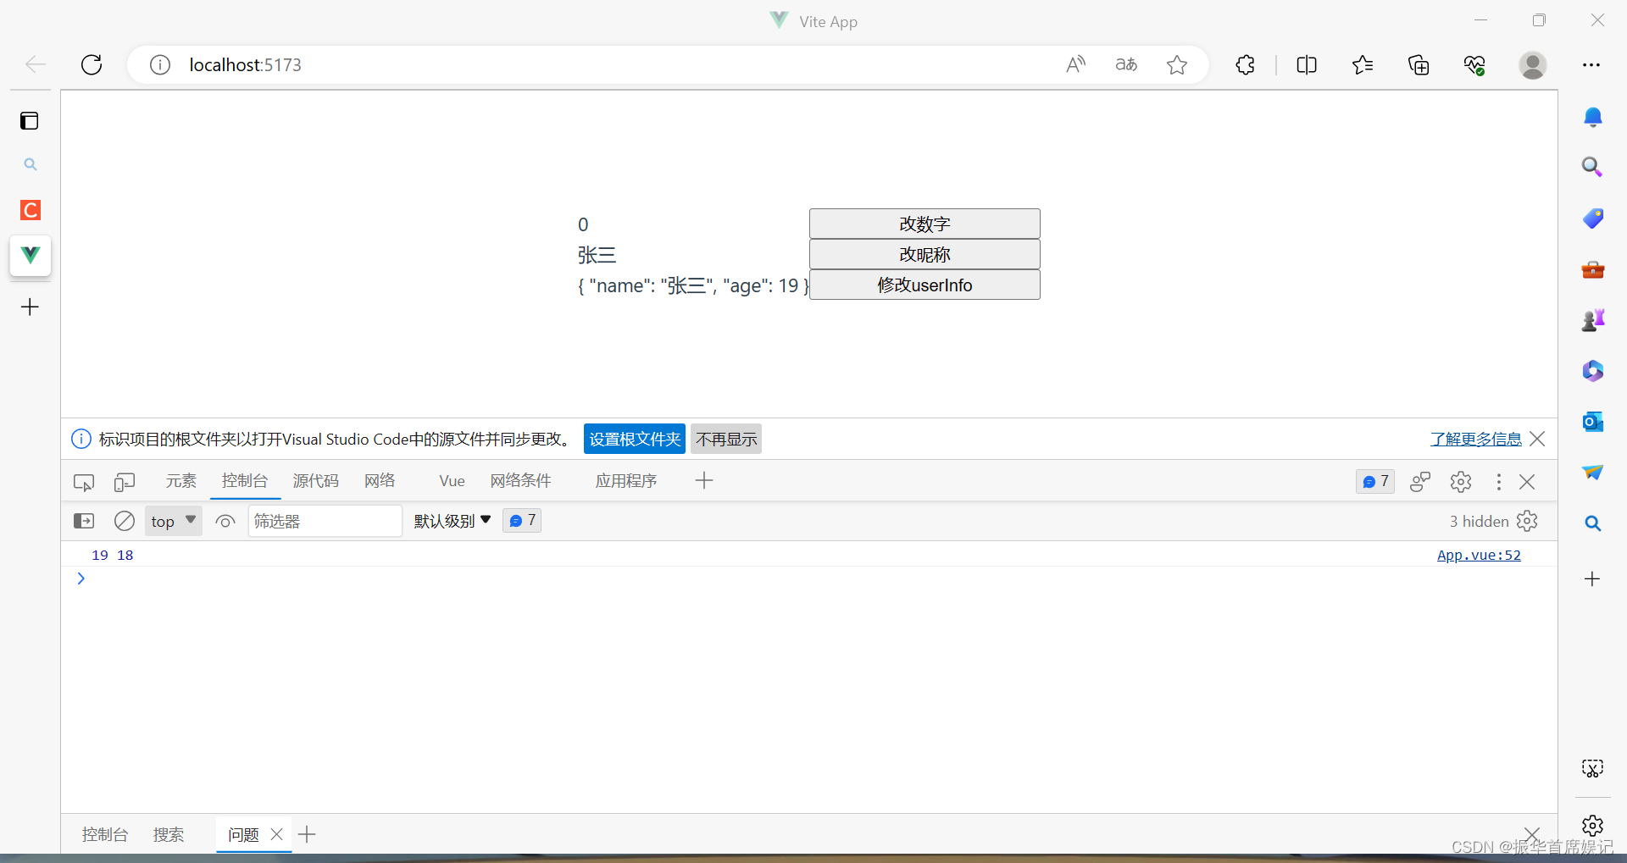Viewport: 1627px width, 863px height.
Task: Add more tools with plus in DevTools tab bar
Action: 703,481
